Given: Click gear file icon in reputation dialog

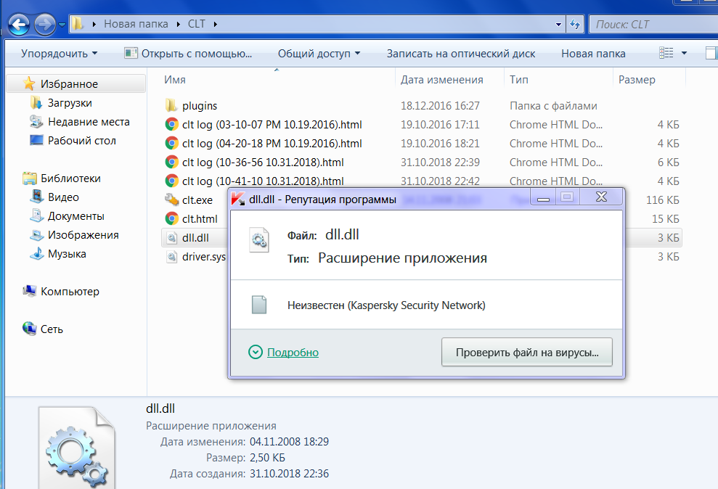Looking at the screenshot, I should pyautogui.click(x=258, y=241).
